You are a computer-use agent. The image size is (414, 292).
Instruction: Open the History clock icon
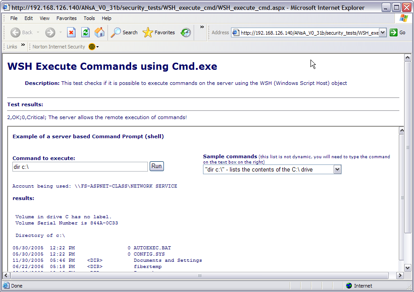186,32
